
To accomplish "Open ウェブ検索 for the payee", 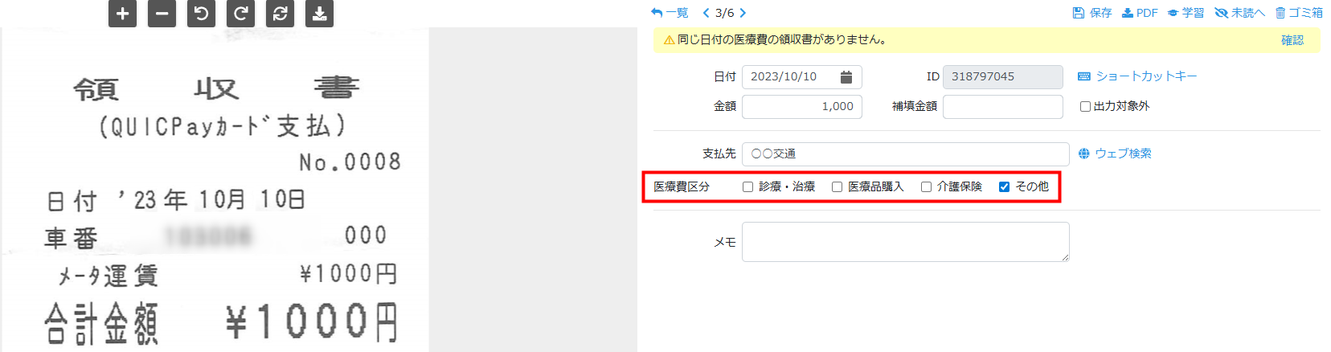I will tap(1115, 153).
